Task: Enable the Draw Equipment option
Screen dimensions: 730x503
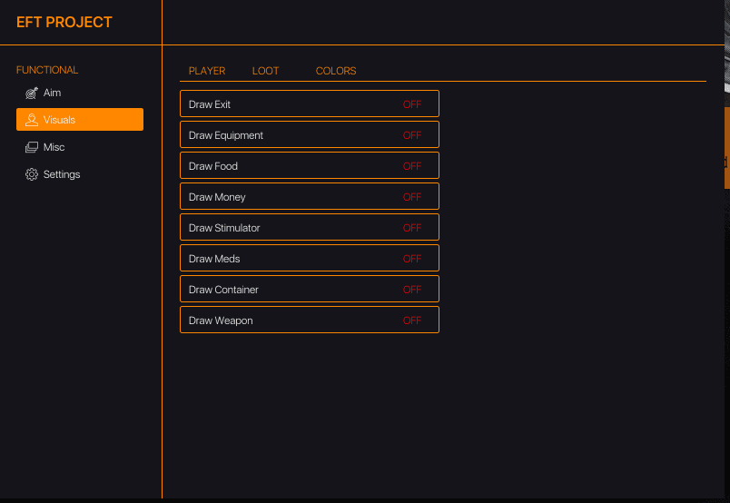Action: (412, 135)
